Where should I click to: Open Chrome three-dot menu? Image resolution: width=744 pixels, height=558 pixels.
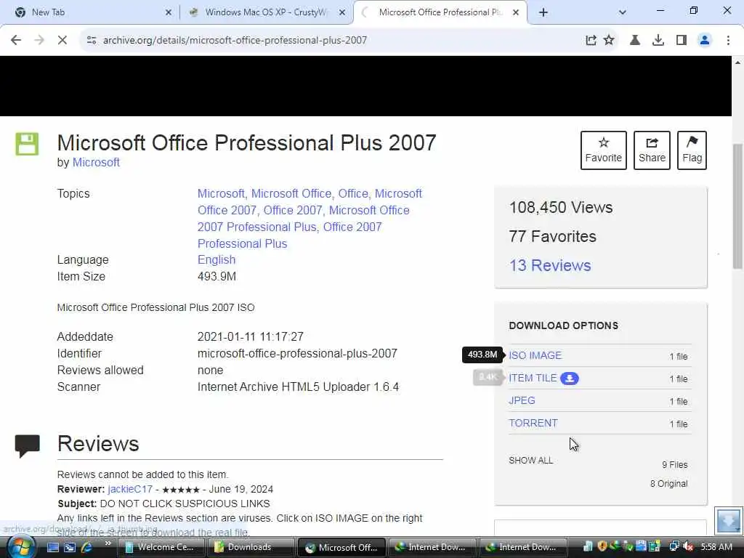(728, 41)
